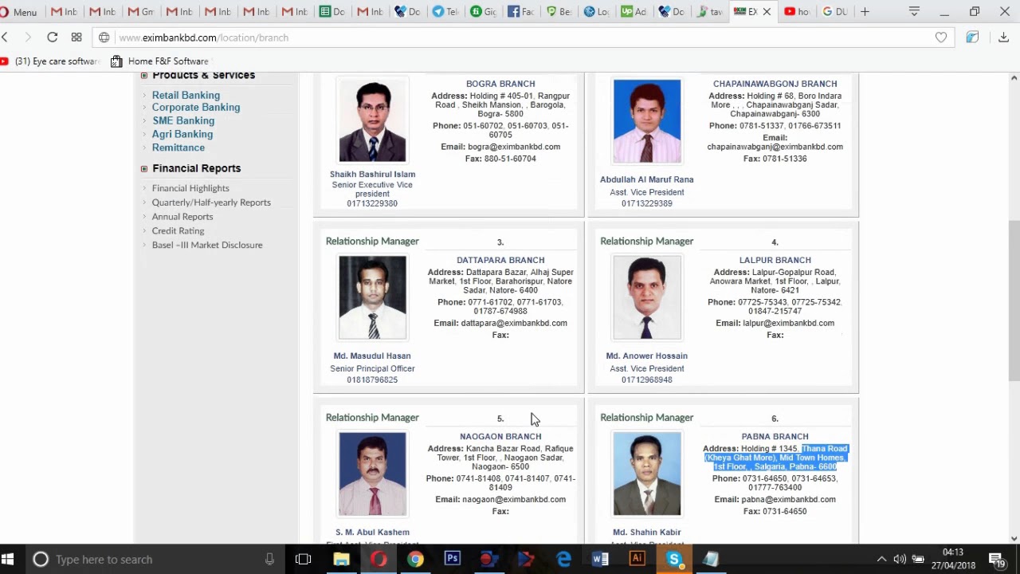Open Illustrator from the taskbar
This screenshot has width=1020, height=574.
click(637, 559)
